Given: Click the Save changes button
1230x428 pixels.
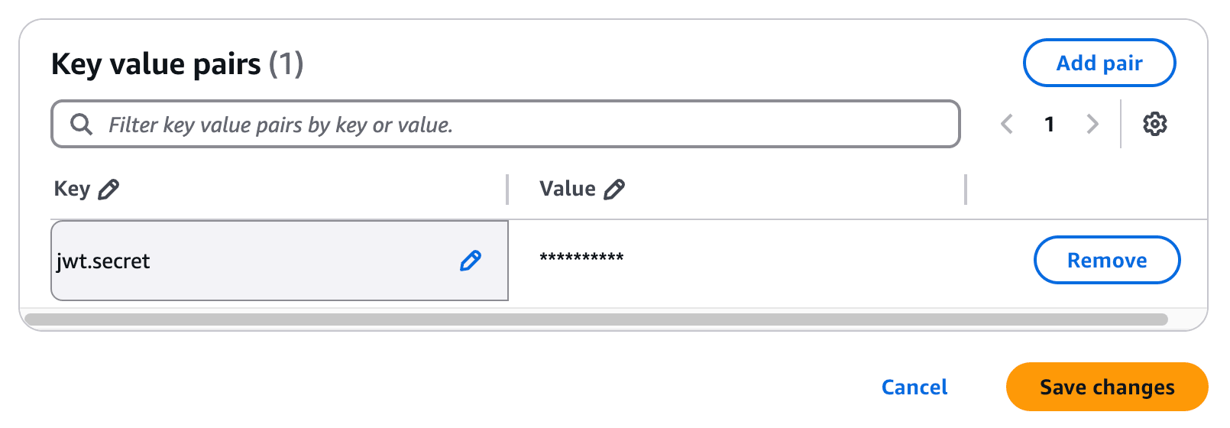Looking at the screenshot, I should pyautogui.click(x=1107, y=387).
